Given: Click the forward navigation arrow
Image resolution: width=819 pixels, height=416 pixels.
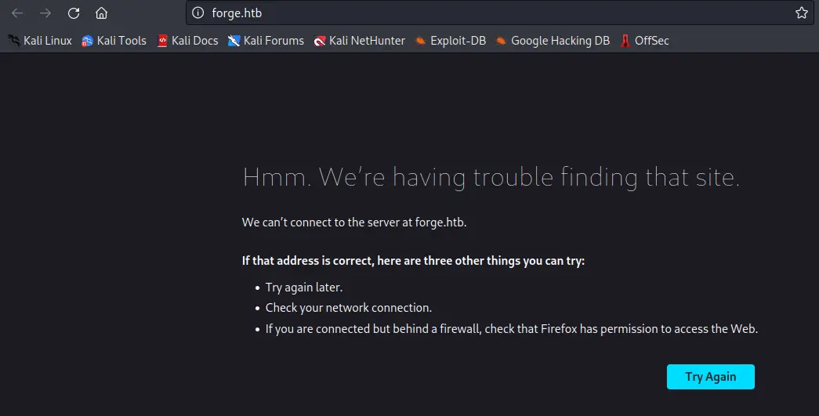Looking at the screenshot, I should [x=45, y=13].
